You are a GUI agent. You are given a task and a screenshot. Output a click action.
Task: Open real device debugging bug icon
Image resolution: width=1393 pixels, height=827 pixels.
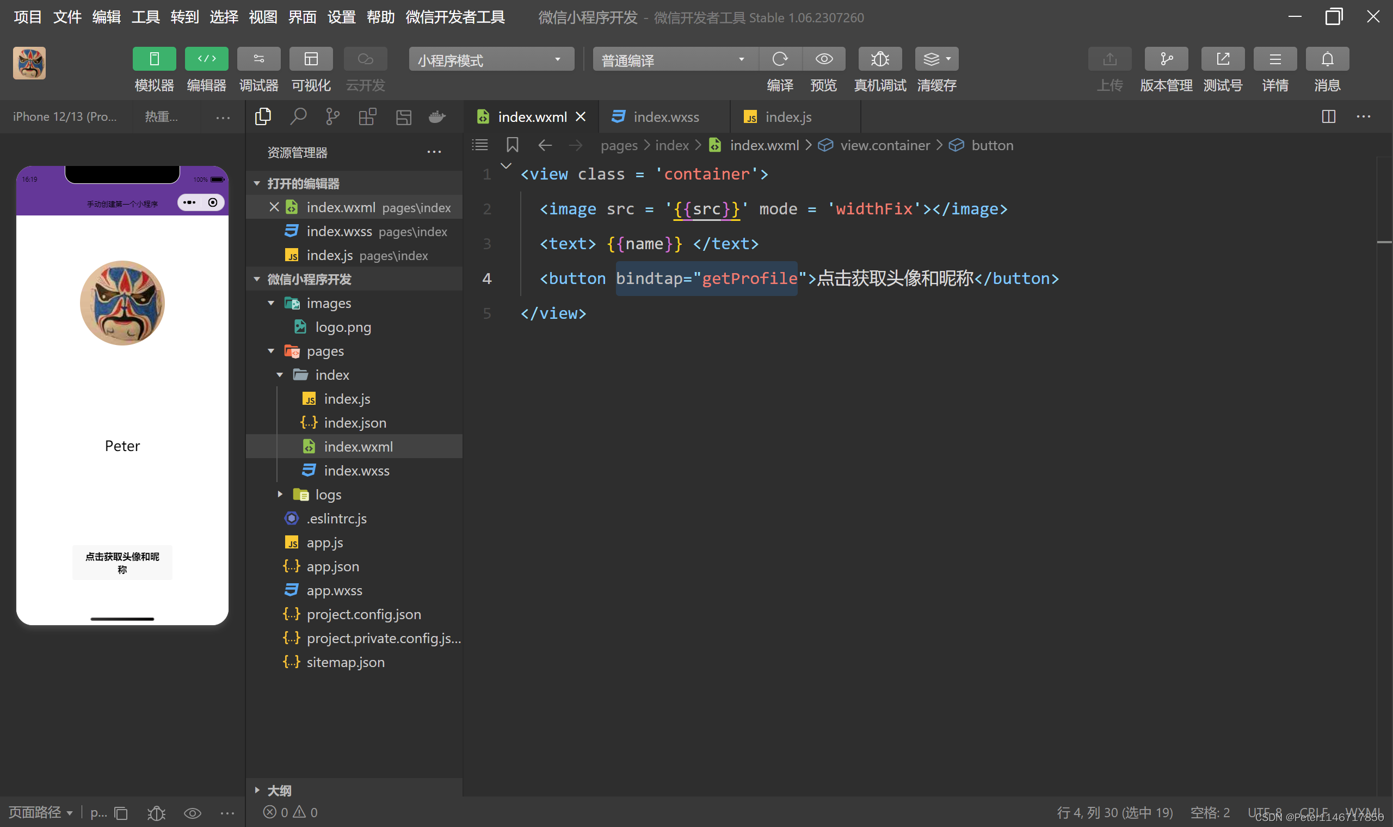880,59
